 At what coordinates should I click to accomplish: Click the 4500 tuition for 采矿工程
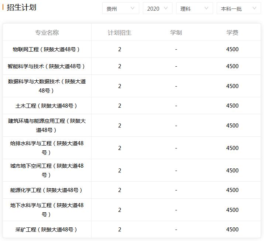232,230
